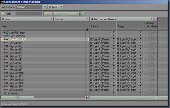170x108 pixels.
Task: Click the Spreadsheet Scene Manager title icon
Action: coord(2,2)
